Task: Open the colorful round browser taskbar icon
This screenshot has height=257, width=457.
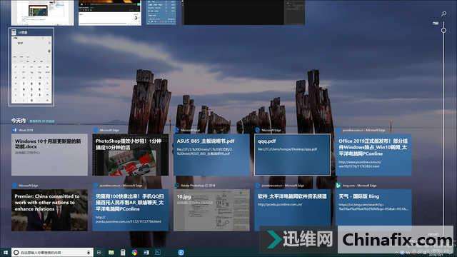Action: pyautogui.click(x=134, y=252)
